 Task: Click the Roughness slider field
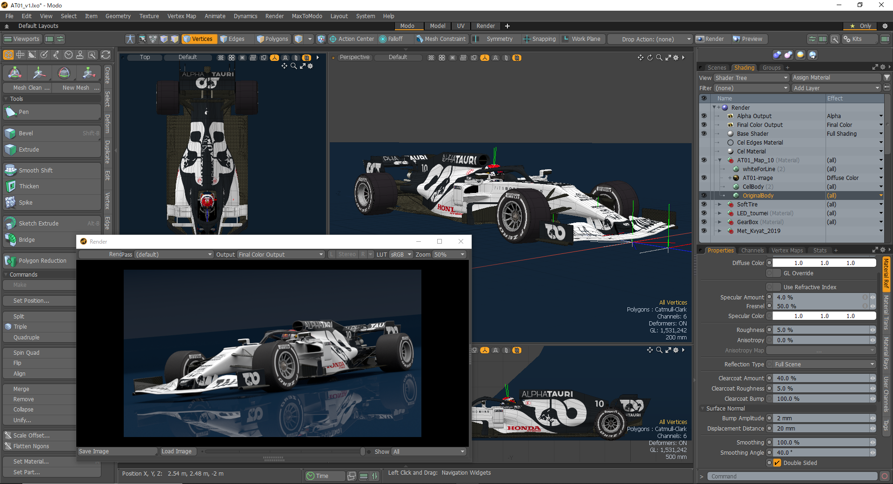point(821,330)
